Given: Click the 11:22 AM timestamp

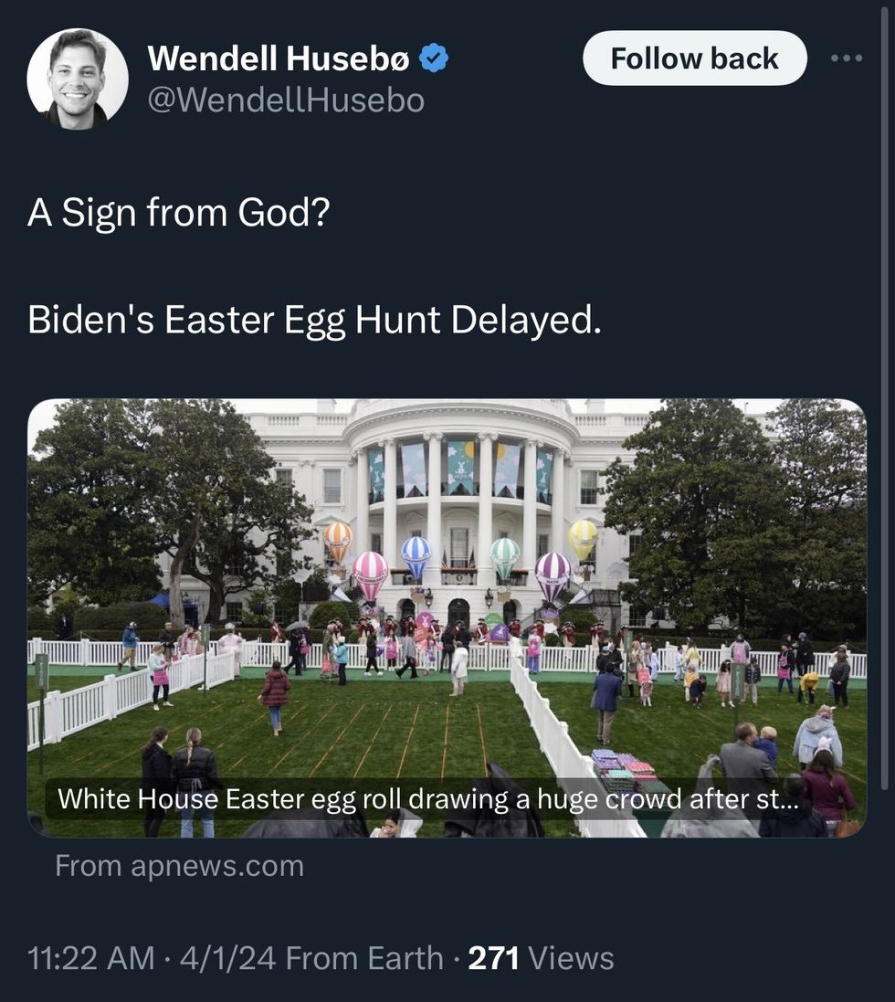Looking at the screenshot, I should (x=91, y=958).
